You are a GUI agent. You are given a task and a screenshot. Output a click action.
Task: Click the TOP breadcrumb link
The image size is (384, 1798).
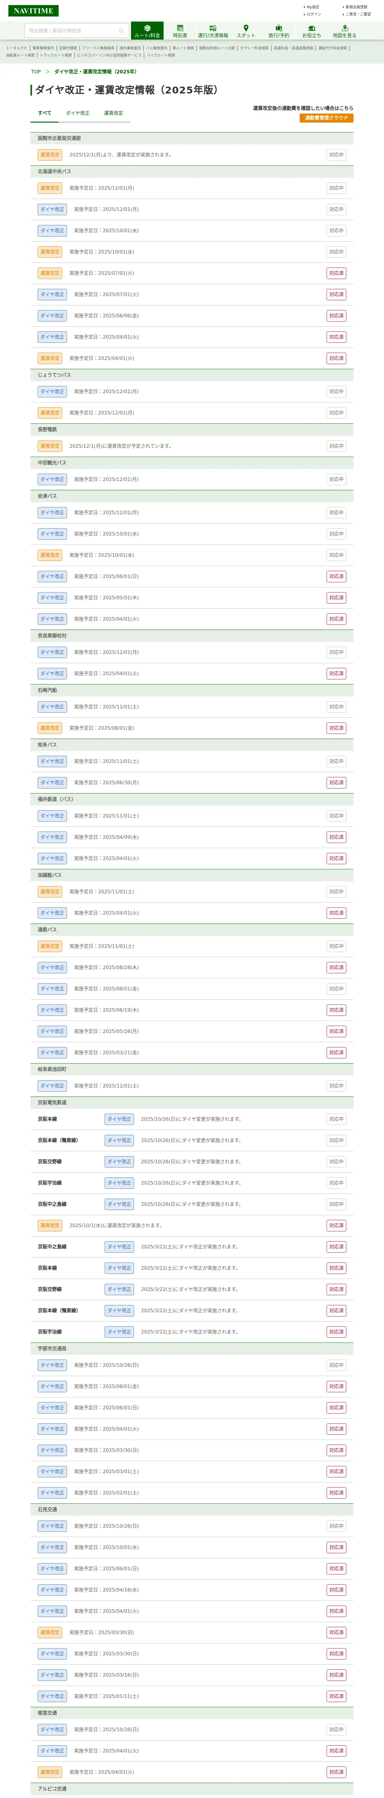tap(36, 72)
